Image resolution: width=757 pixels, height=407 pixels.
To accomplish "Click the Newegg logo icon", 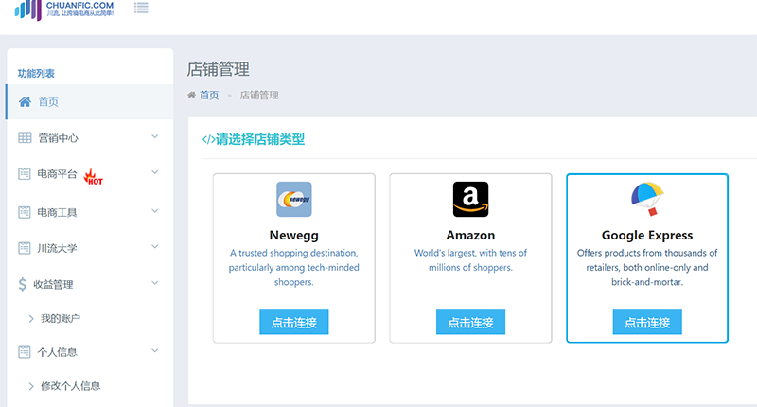I will (x=294, y=199).
